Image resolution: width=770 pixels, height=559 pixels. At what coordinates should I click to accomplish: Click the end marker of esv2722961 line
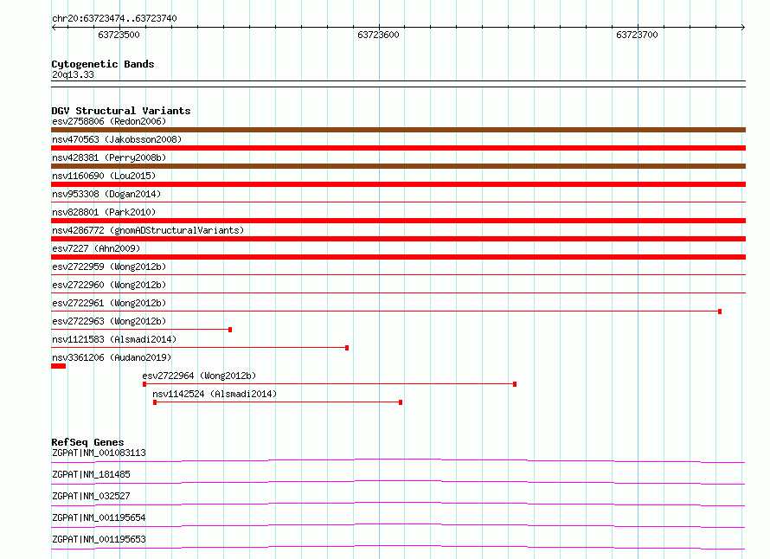[x=720, y=312]
